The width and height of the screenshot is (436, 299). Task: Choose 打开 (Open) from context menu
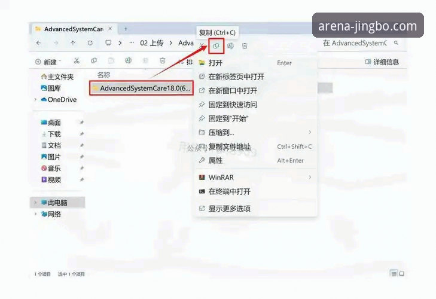(x=256, y=63)
